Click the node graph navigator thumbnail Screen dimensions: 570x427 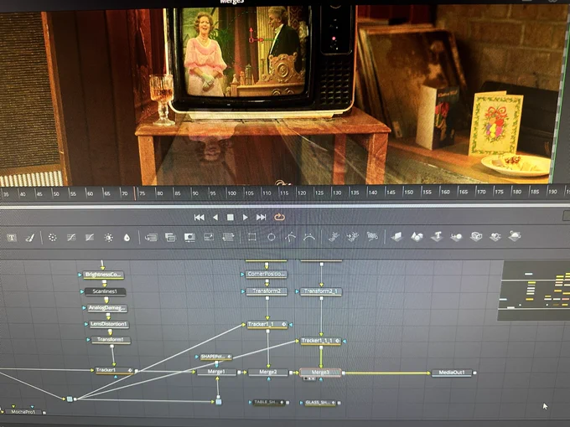pyautogui.click(x=535, y=291)
